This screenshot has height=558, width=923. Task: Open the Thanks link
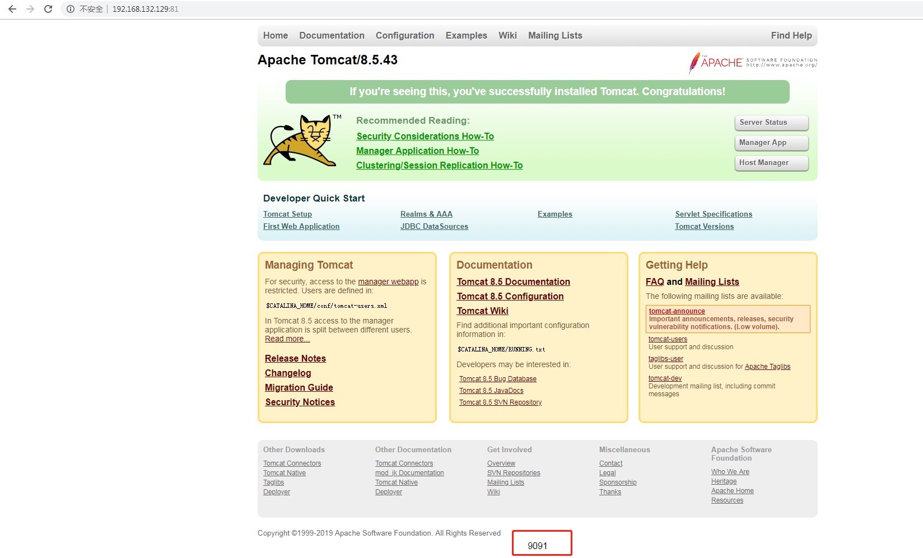610,492
